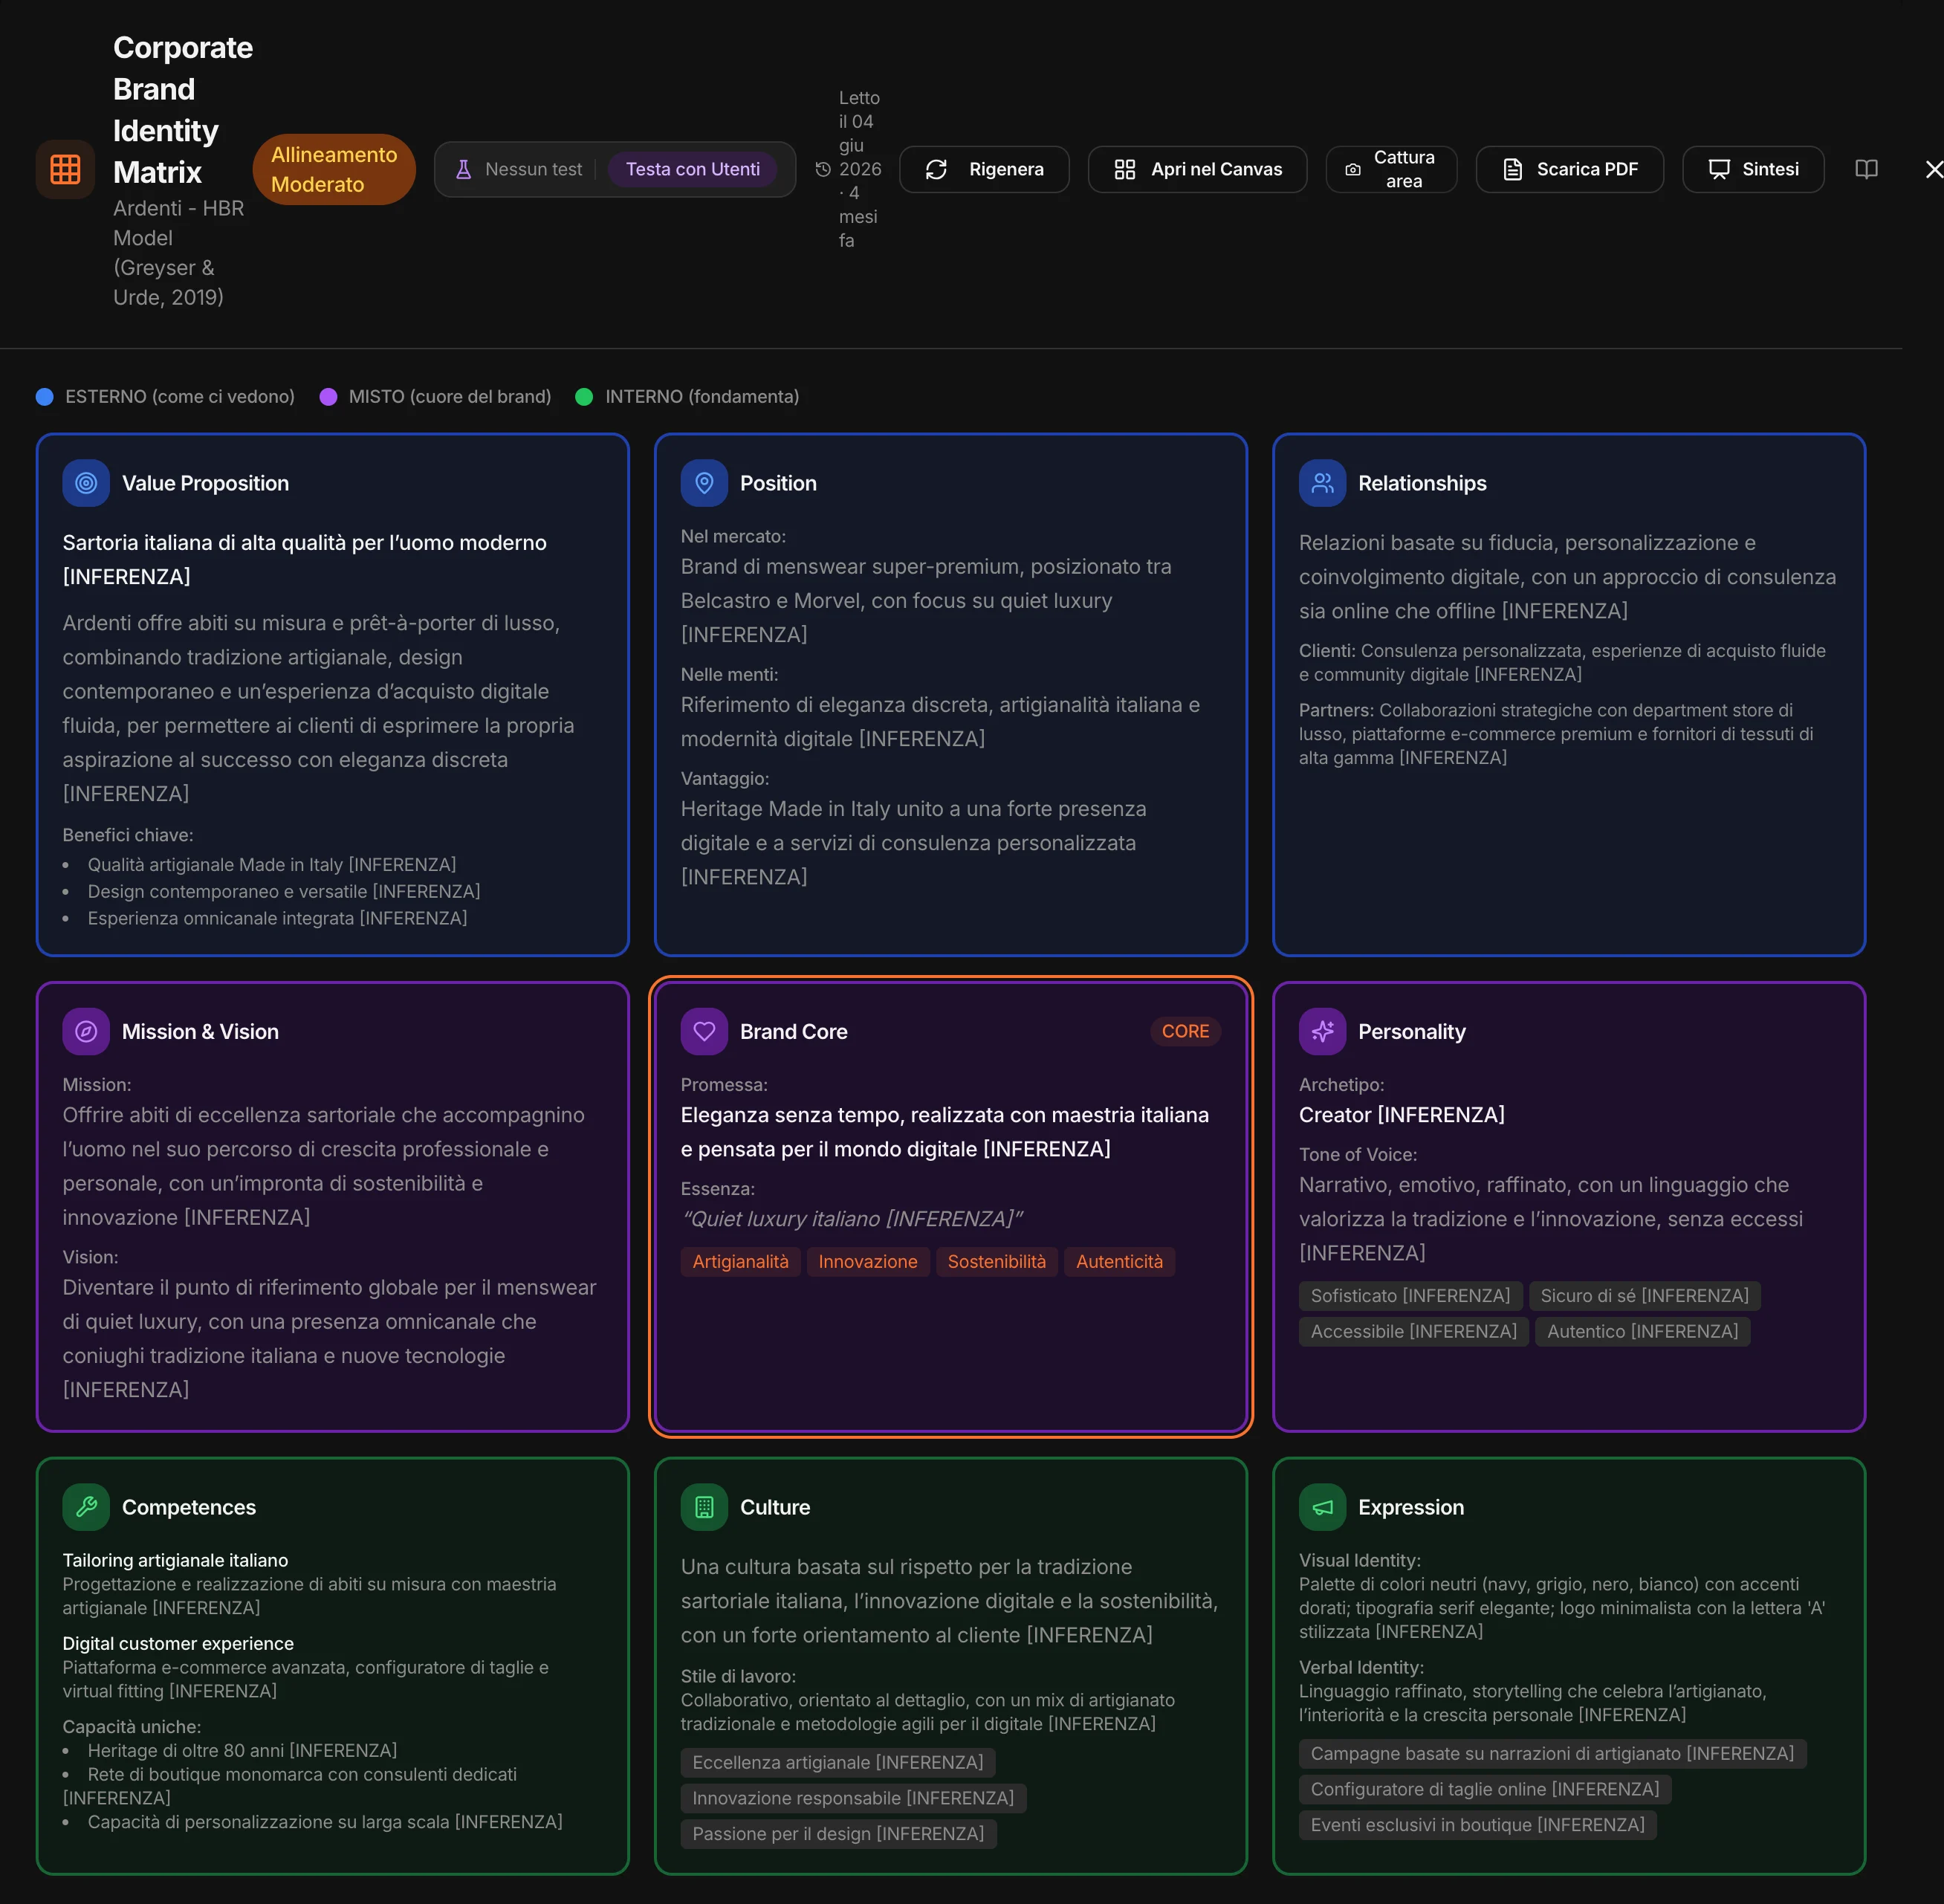Select the Sostenibilità value tag
The width and height of the screenshot is (1944, 1904).
(996, 1261)
